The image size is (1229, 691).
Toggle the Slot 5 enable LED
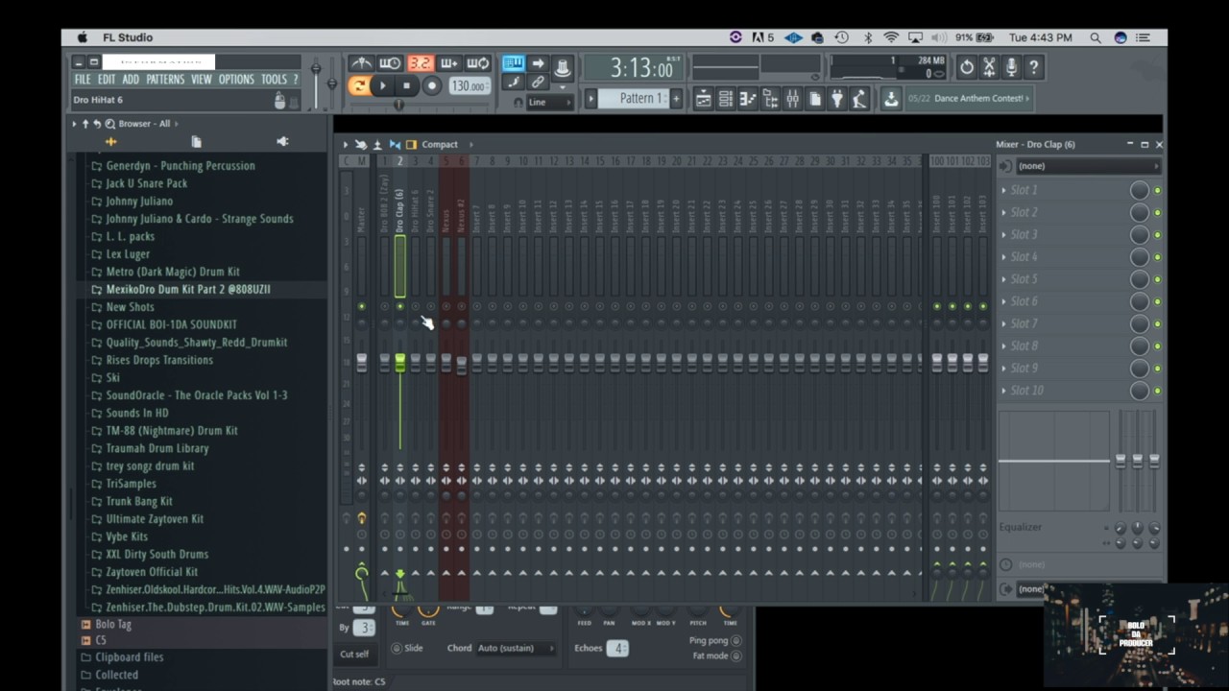tap(1157, 279)
